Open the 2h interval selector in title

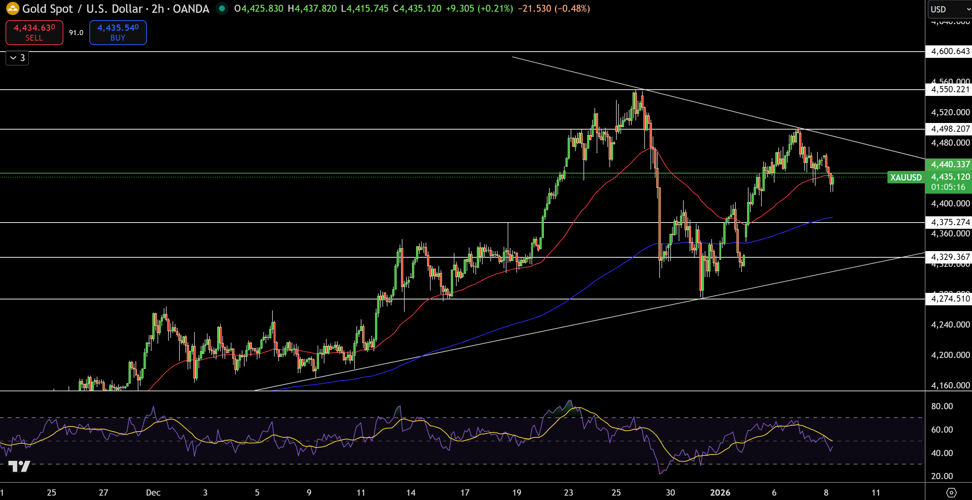(x=157, y=9)
